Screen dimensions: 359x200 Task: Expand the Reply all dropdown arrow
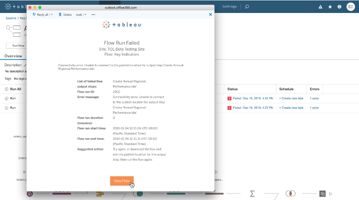click(52, 15)
